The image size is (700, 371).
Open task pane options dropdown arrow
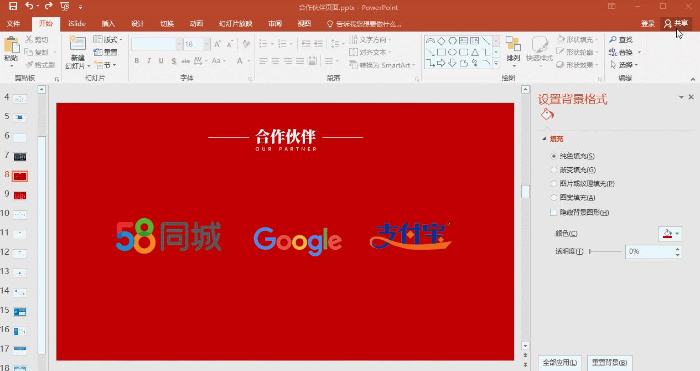point(681,97)
